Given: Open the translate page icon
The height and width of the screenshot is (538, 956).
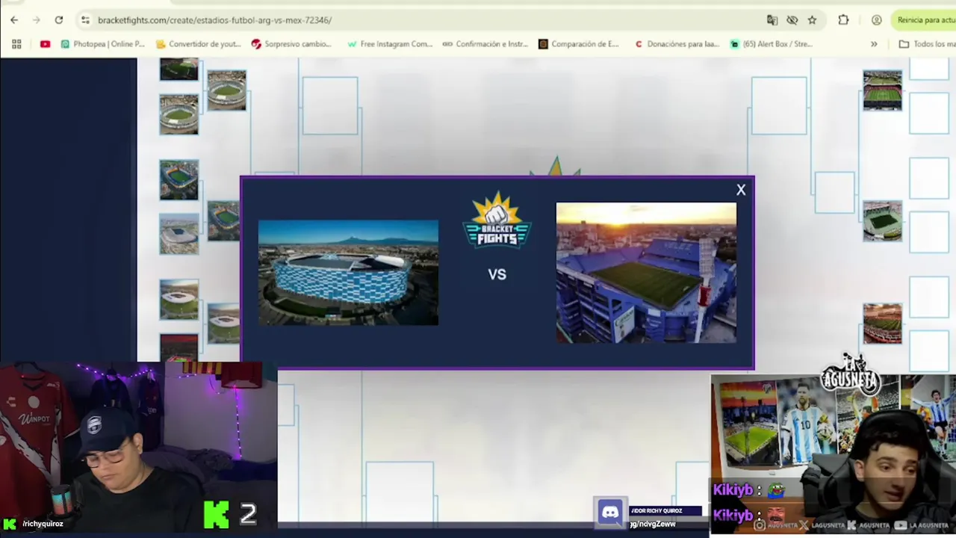Looking at the screenshot, I should click(772, 20).
